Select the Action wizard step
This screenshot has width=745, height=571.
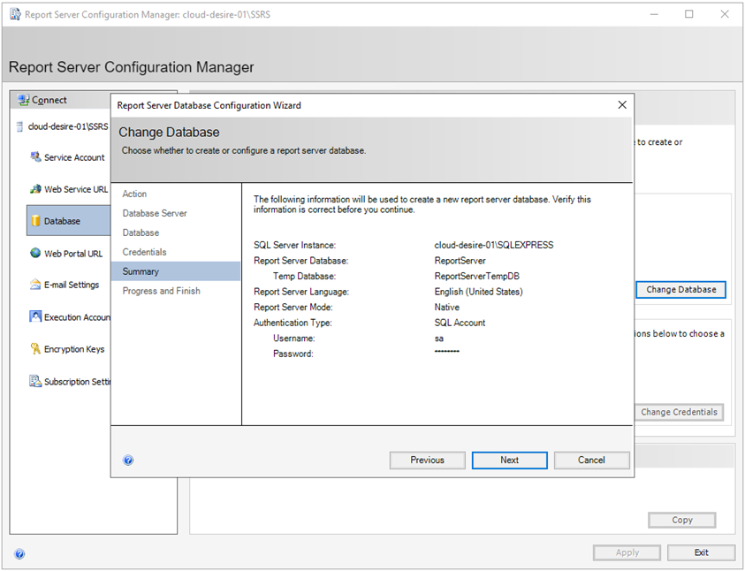134,194
